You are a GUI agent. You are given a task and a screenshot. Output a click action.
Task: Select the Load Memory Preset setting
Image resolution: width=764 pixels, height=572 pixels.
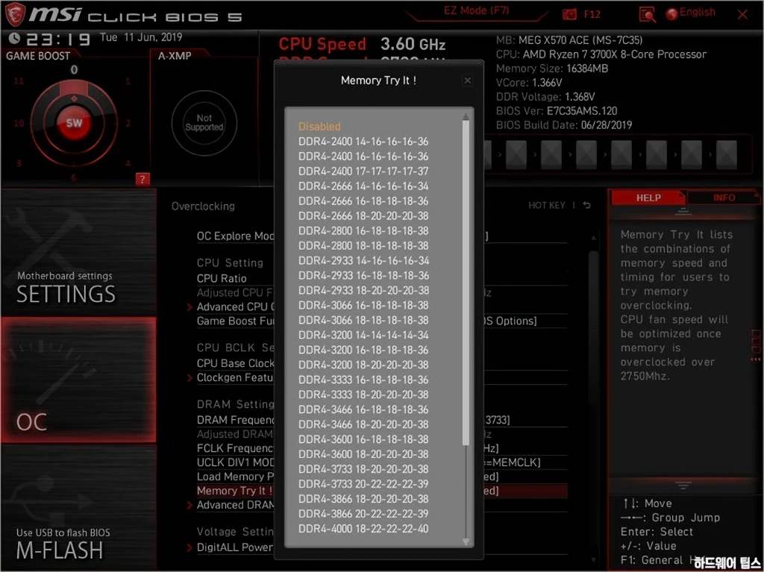click(236, 477)
